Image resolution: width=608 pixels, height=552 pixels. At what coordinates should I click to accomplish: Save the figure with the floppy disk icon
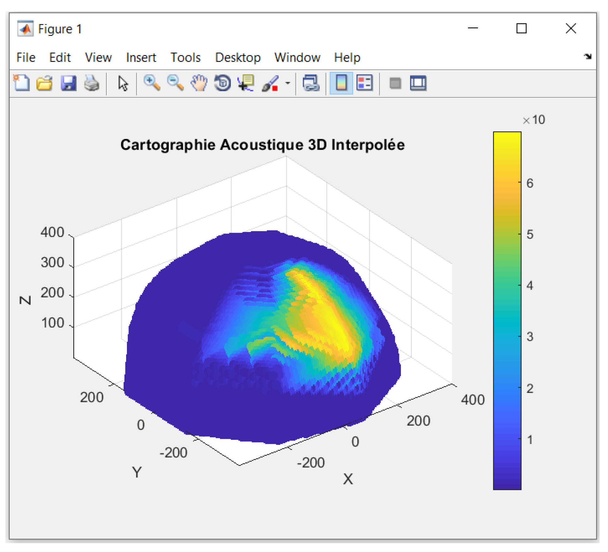pos(68,83)
